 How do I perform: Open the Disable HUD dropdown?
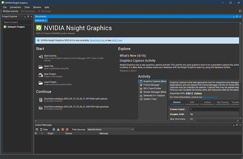coord(214,114)
